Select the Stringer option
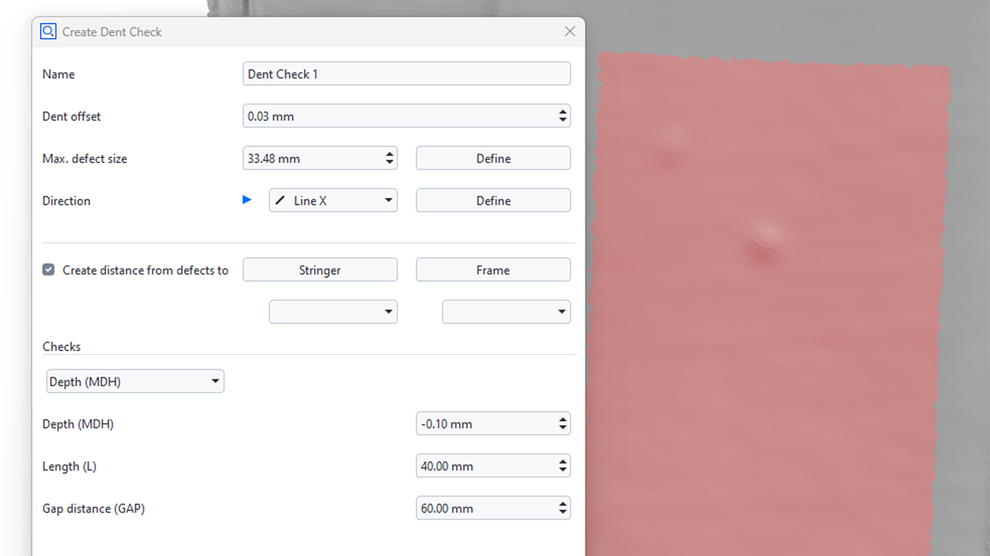 click(x=320, y=270)
